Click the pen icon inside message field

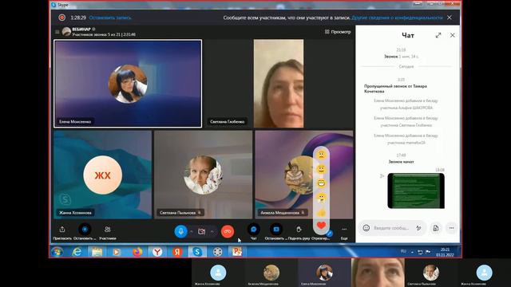418,228
